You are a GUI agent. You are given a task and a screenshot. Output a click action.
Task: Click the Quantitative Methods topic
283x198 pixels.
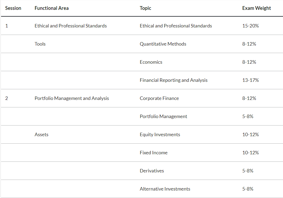click(163, 44)
